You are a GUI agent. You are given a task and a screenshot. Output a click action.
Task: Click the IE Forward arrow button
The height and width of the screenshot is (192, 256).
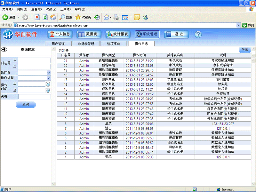25,17
